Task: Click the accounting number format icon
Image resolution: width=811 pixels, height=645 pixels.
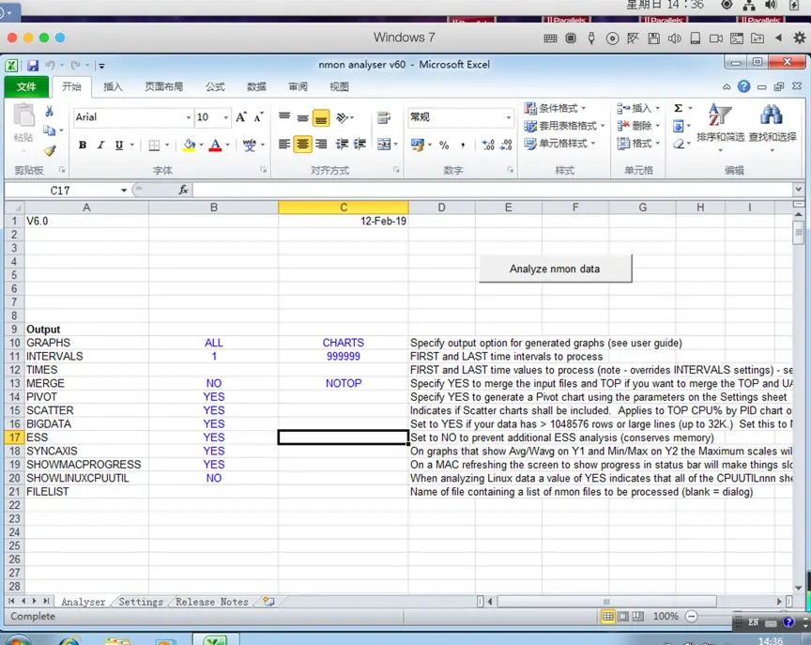Action: click(x=417, y=145)
